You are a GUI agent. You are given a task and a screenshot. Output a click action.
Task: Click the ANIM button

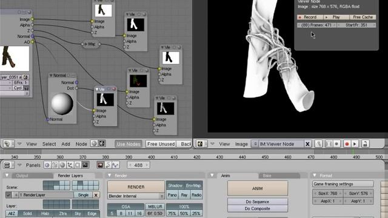coord(257,188)
